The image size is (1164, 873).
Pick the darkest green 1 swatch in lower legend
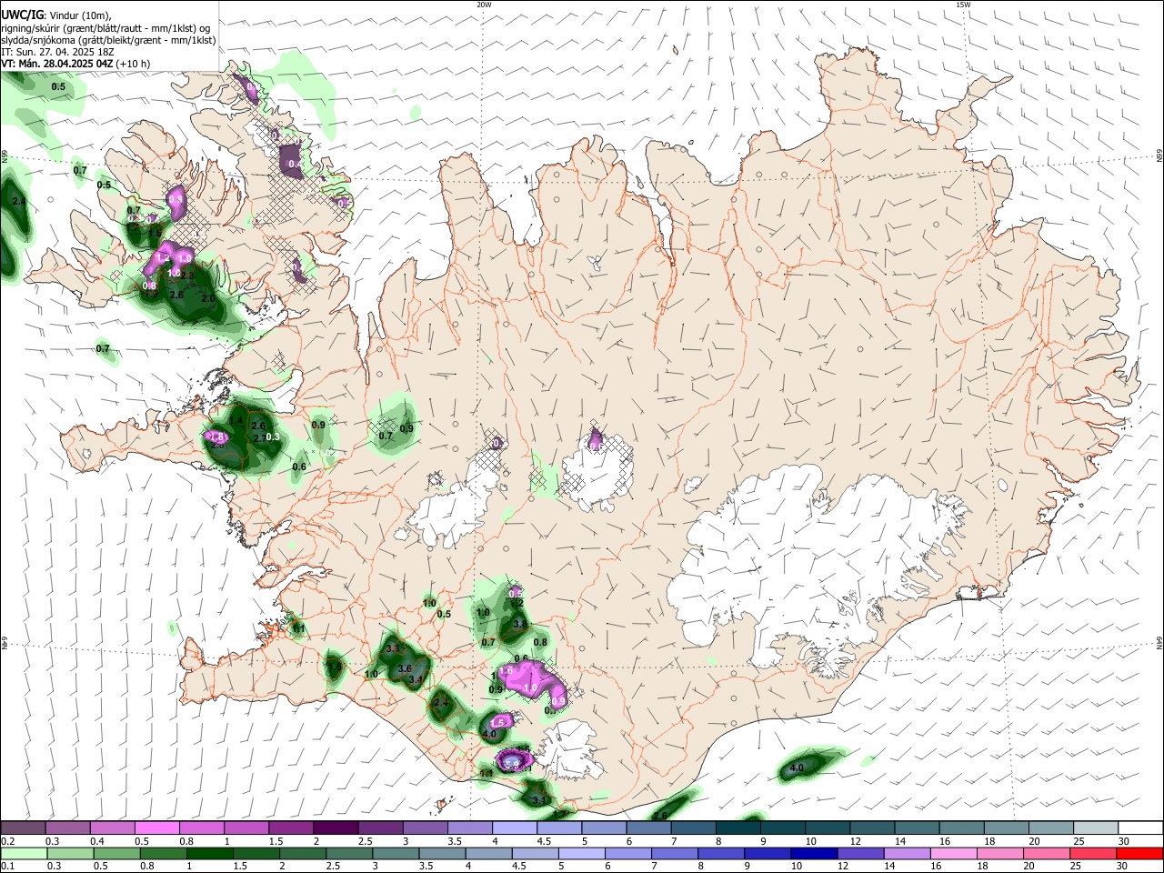(209, 854)
